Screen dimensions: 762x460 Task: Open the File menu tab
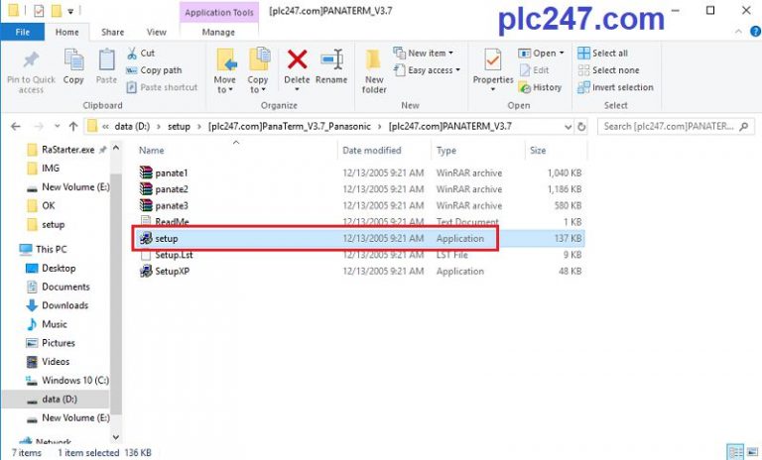tap(23, 32)
